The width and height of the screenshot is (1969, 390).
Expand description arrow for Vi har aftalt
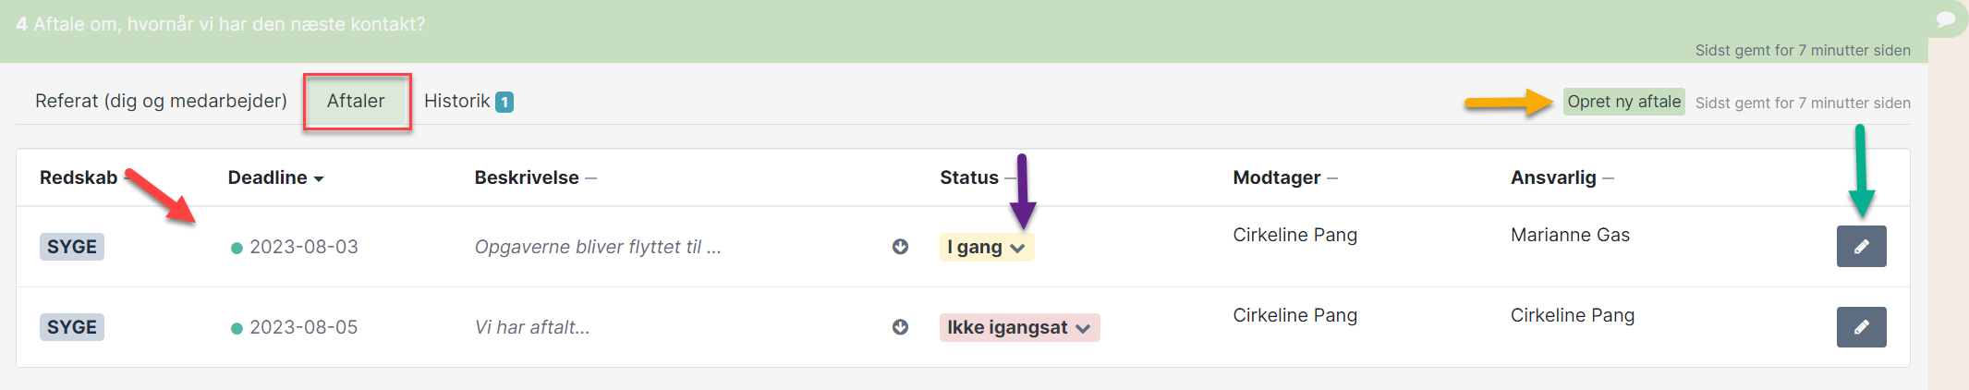tap(900, 327)
